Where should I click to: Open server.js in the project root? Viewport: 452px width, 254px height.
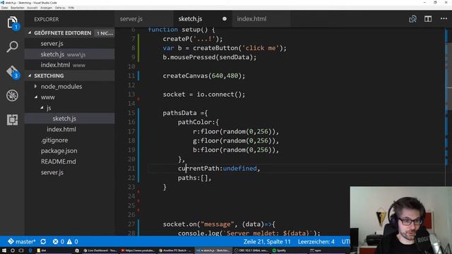[x=69, y=172]
